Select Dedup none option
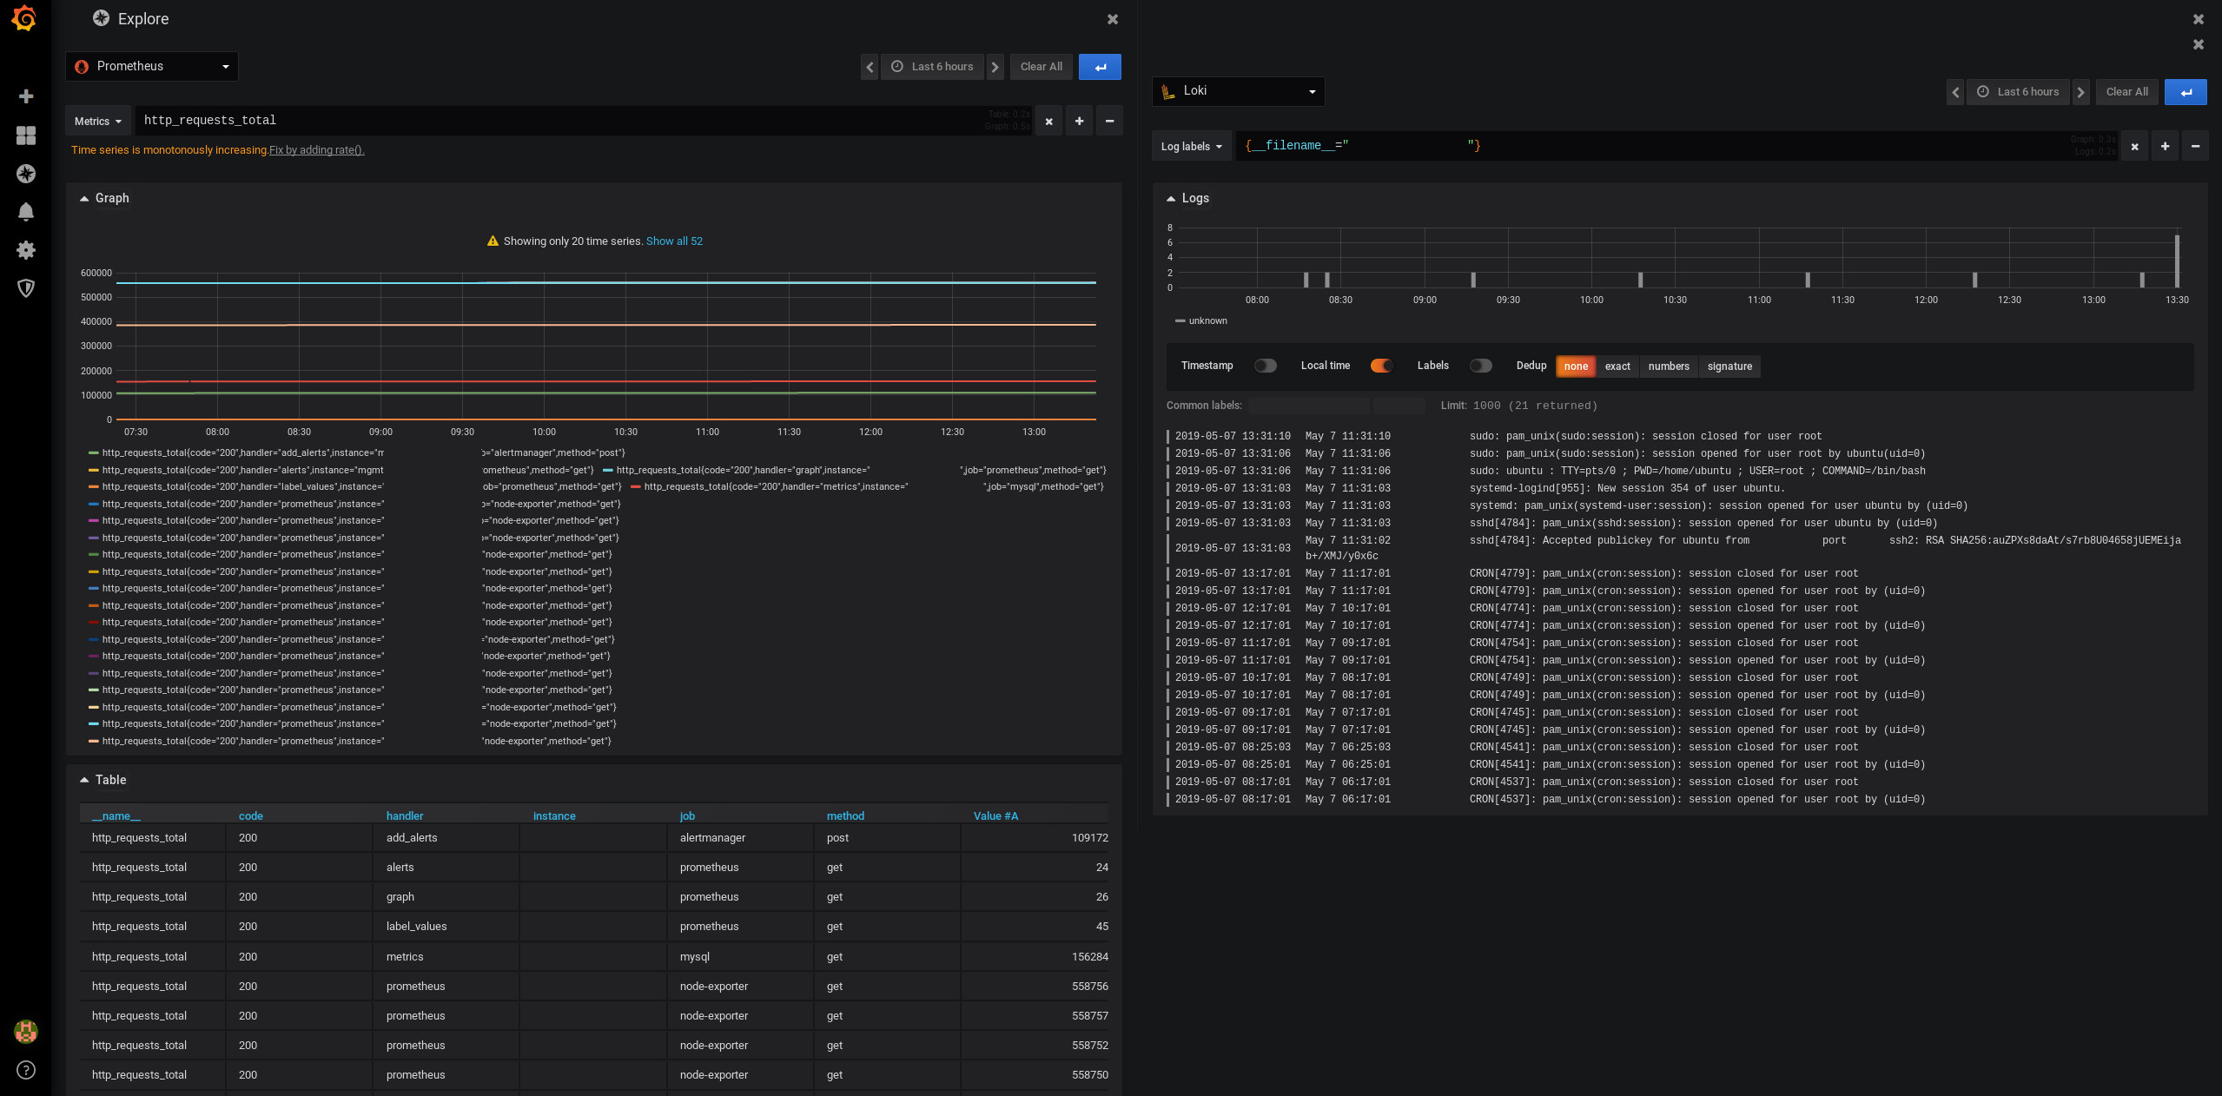The width and height of the screenshot is (2222, 1096). click(1576, 366)
